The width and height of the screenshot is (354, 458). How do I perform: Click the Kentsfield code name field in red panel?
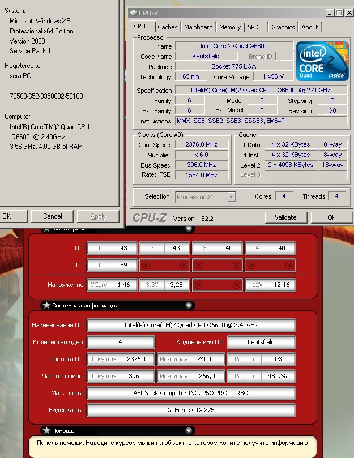(x=261, y=342)
